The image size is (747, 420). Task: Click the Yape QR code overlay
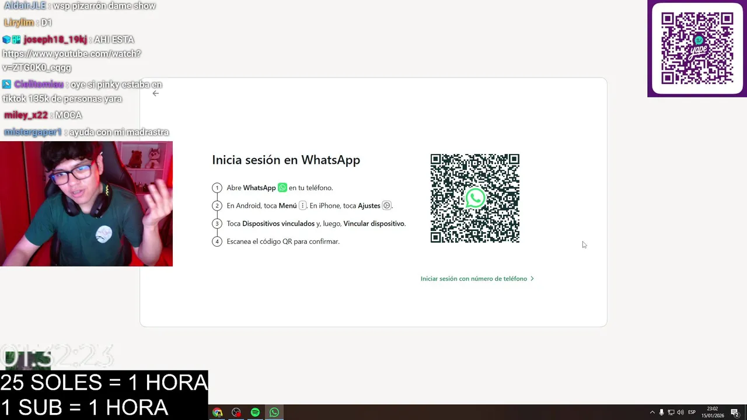tap(697, 48)
